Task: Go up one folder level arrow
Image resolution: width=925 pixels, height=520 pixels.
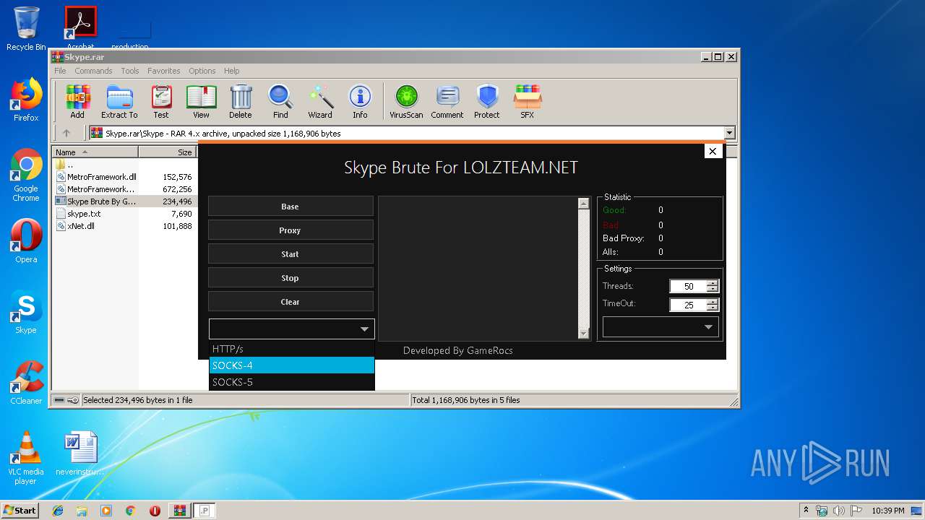Action: click(66, 133)
